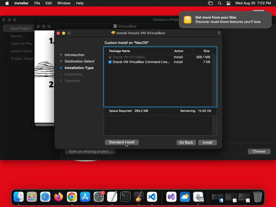Select Learn to Play in GarageBand sidebar

click(22, 43)
